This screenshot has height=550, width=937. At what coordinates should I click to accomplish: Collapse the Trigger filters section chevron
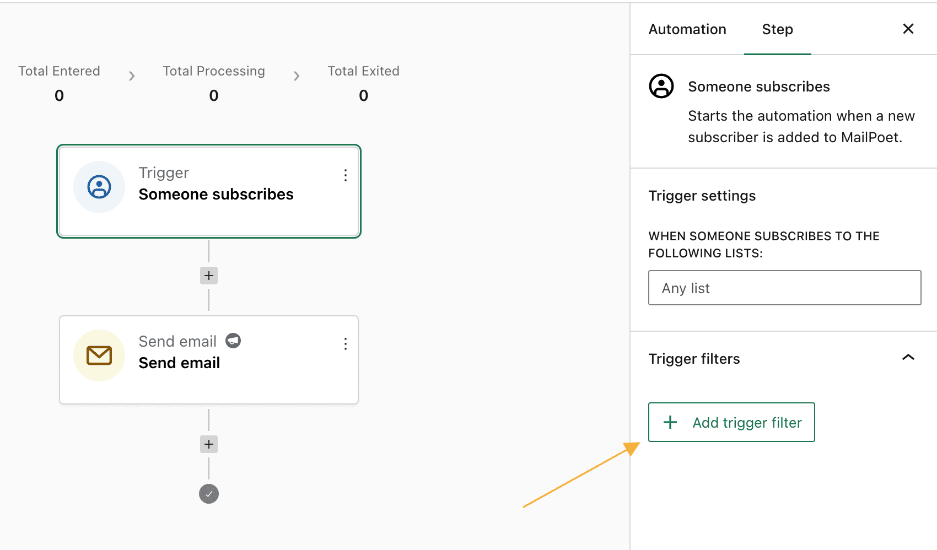[908, 358]
